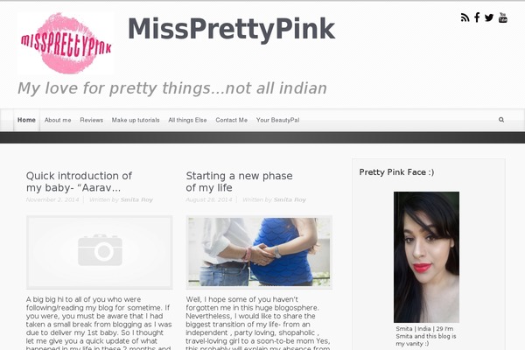Click author Smita Roy under first post
Viewport: 525px width, 350px height.
[x=136, y=199]
